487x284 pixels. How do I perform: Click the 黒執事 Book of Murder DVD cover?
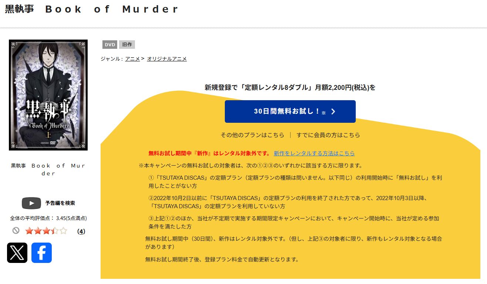(48, 95)
